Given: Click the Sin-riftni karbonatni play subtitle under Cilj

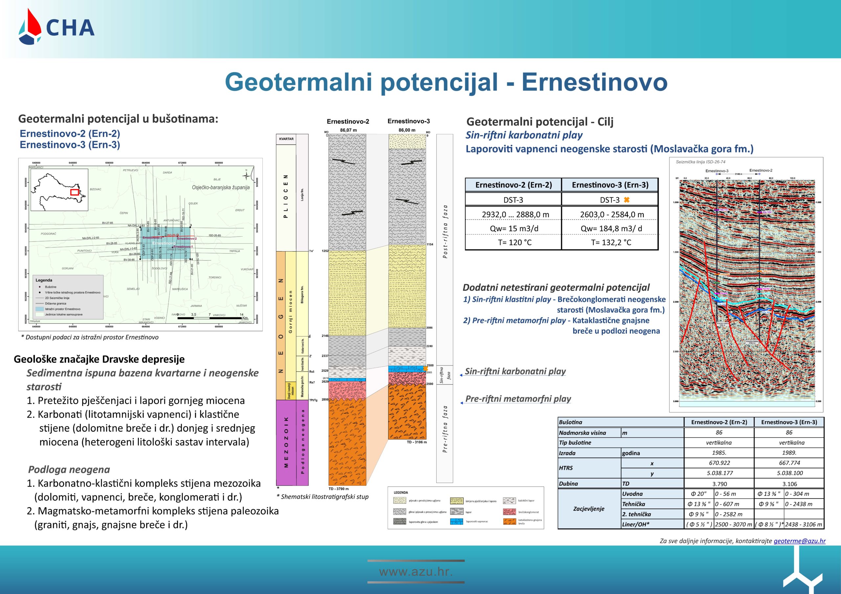Looking at the screenshot, I should [x=524, y=136].
